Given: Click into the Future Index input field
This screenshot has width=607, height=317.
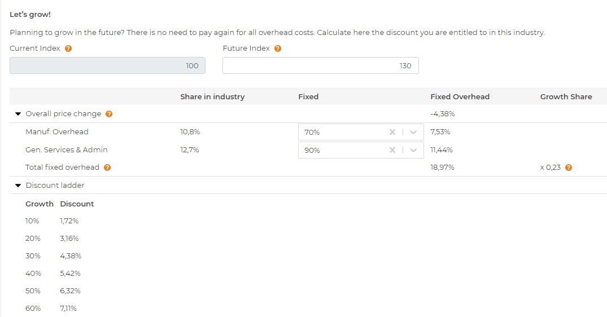Looking at the screenshot, I should point(320,65).
